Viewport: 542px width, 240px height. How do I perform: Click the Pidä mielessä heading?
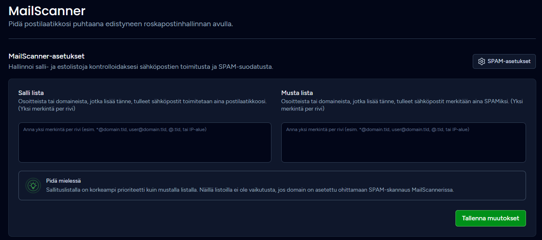[64, 181]
